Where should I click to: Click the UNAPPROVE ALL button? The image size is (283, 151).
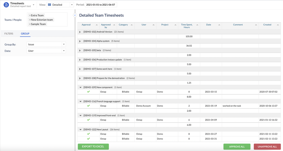point(267,146)
